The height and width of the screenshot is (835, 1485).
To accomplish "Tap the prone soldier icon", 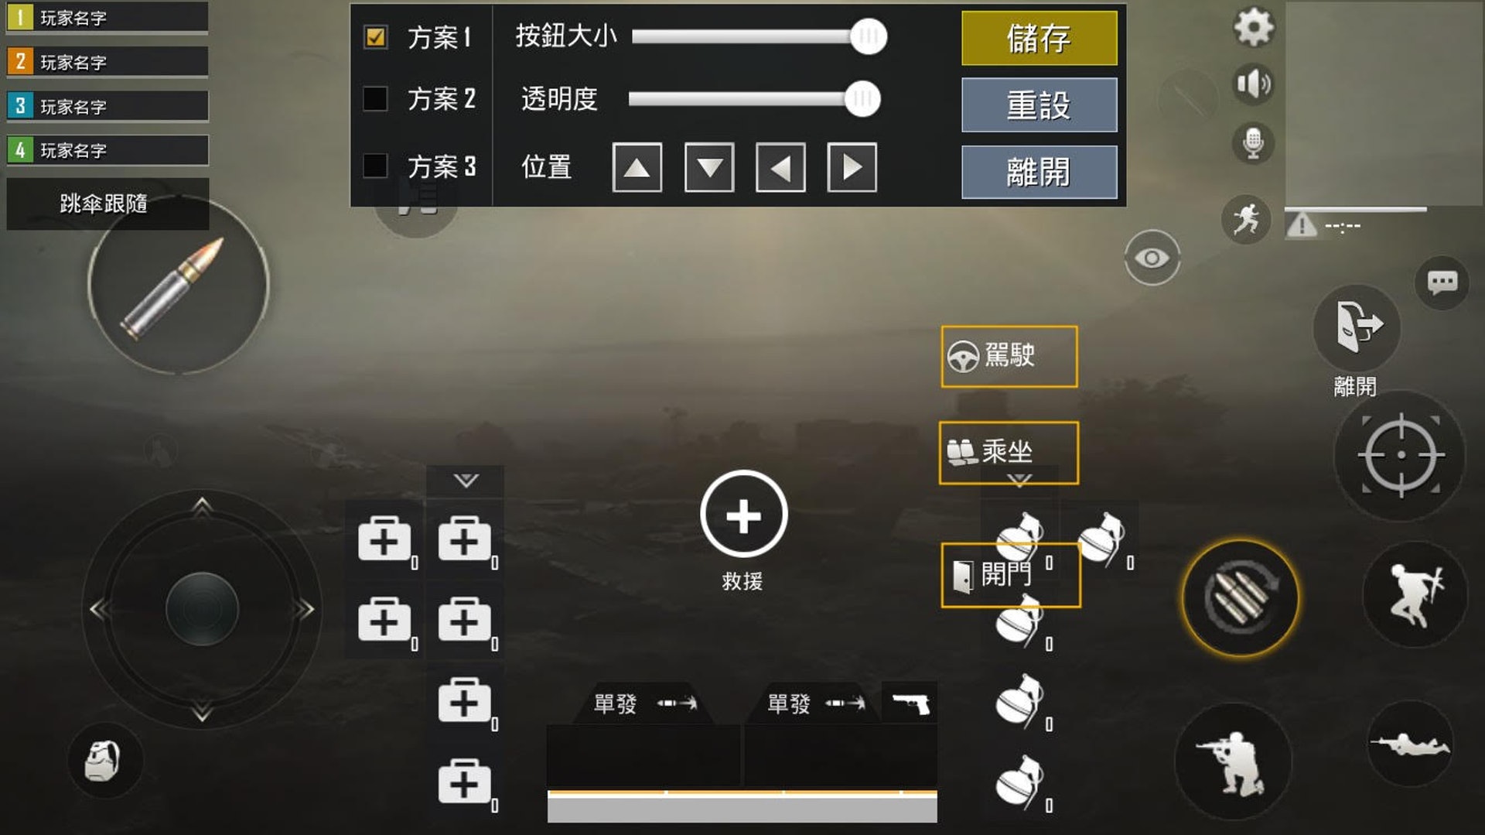I will 1410,744.
